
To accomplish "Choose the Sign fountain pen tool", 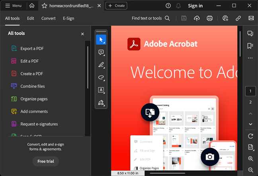I will click(101, 103).
